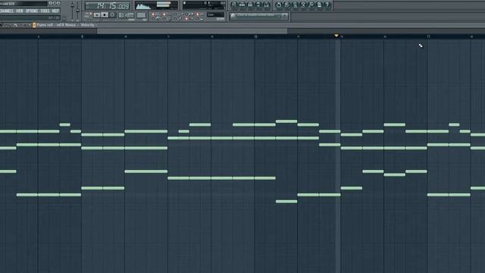Click the Save project icon
This screenshot has width=485, height=273.
(x=287, y=5)
